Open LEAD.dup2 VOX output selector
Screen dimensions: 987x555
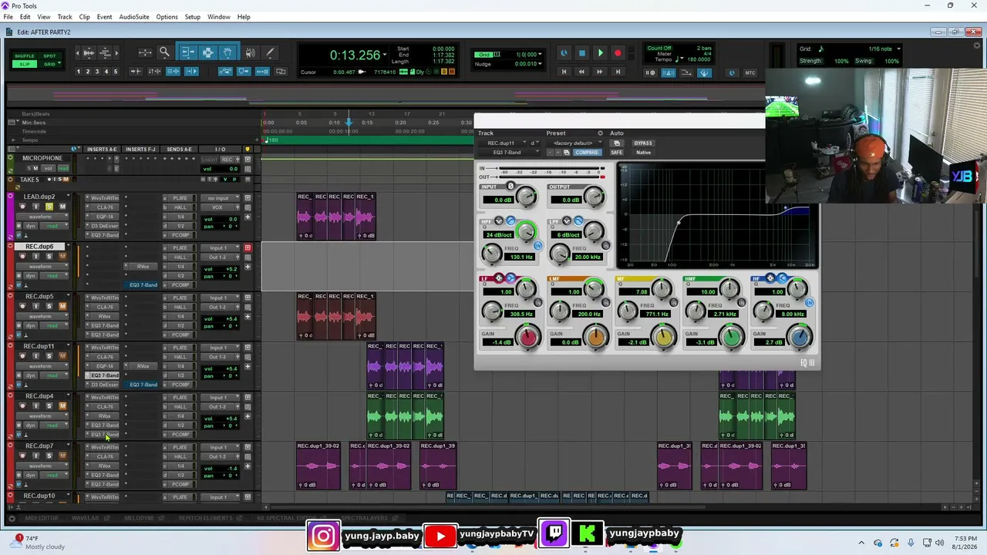click(219, 207)
